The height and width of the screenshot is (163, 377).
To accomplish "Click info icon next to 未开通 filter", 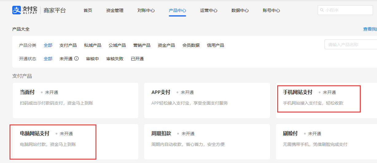I will 76,58.
